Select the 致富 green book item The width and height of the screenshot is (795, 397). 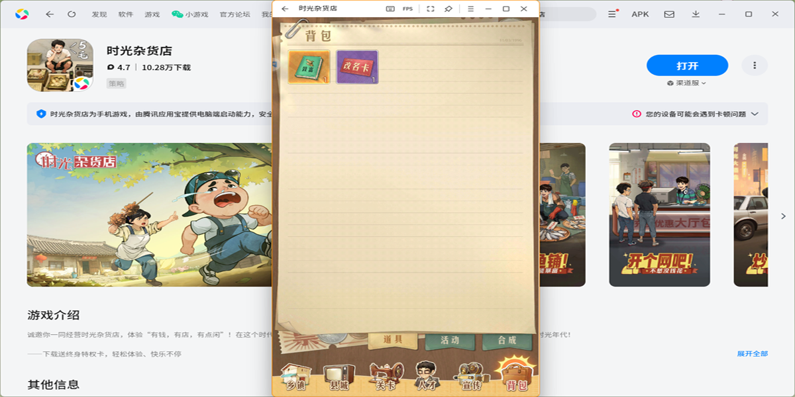click(309, 67)
